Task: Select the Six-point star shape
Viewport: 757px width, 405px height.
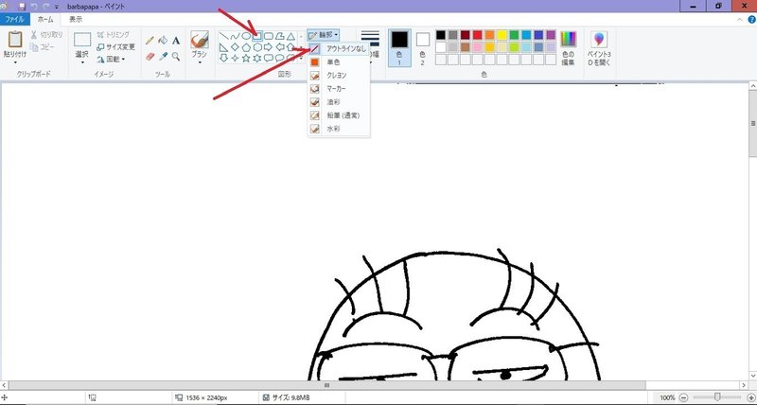Action: [x=257, y=58]
